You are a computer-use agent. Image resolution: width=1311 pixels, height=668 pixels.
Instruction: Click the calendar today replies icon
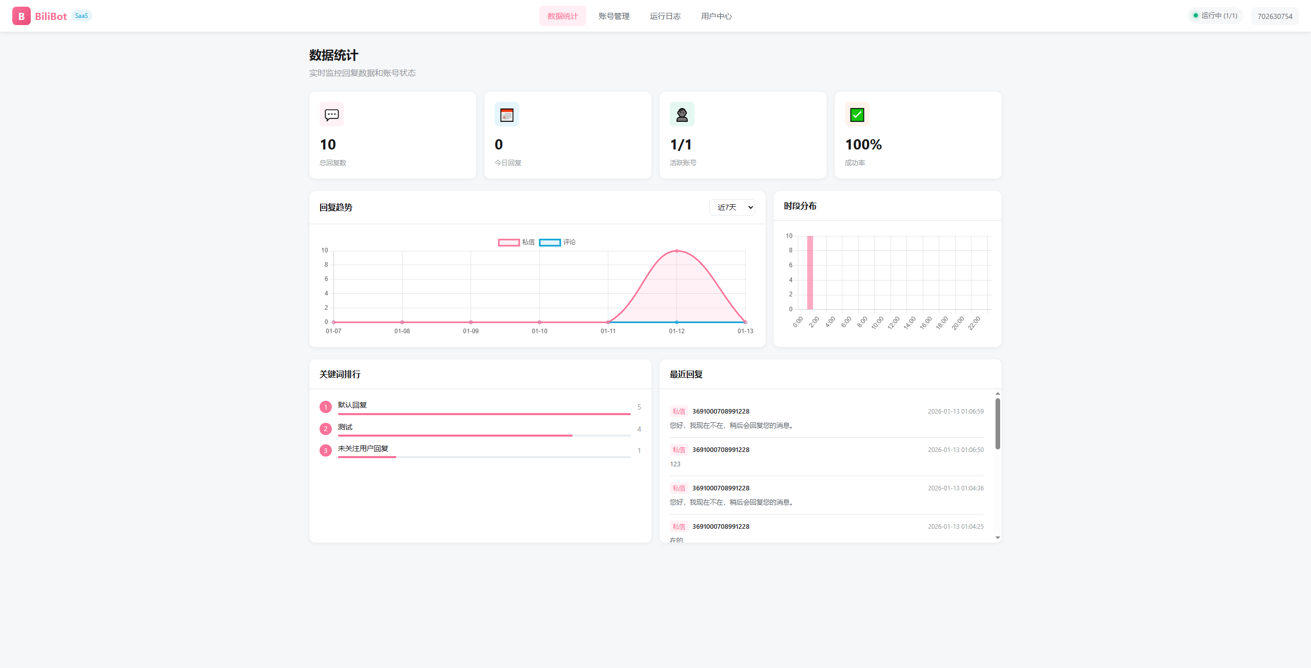tap(506, 115)
